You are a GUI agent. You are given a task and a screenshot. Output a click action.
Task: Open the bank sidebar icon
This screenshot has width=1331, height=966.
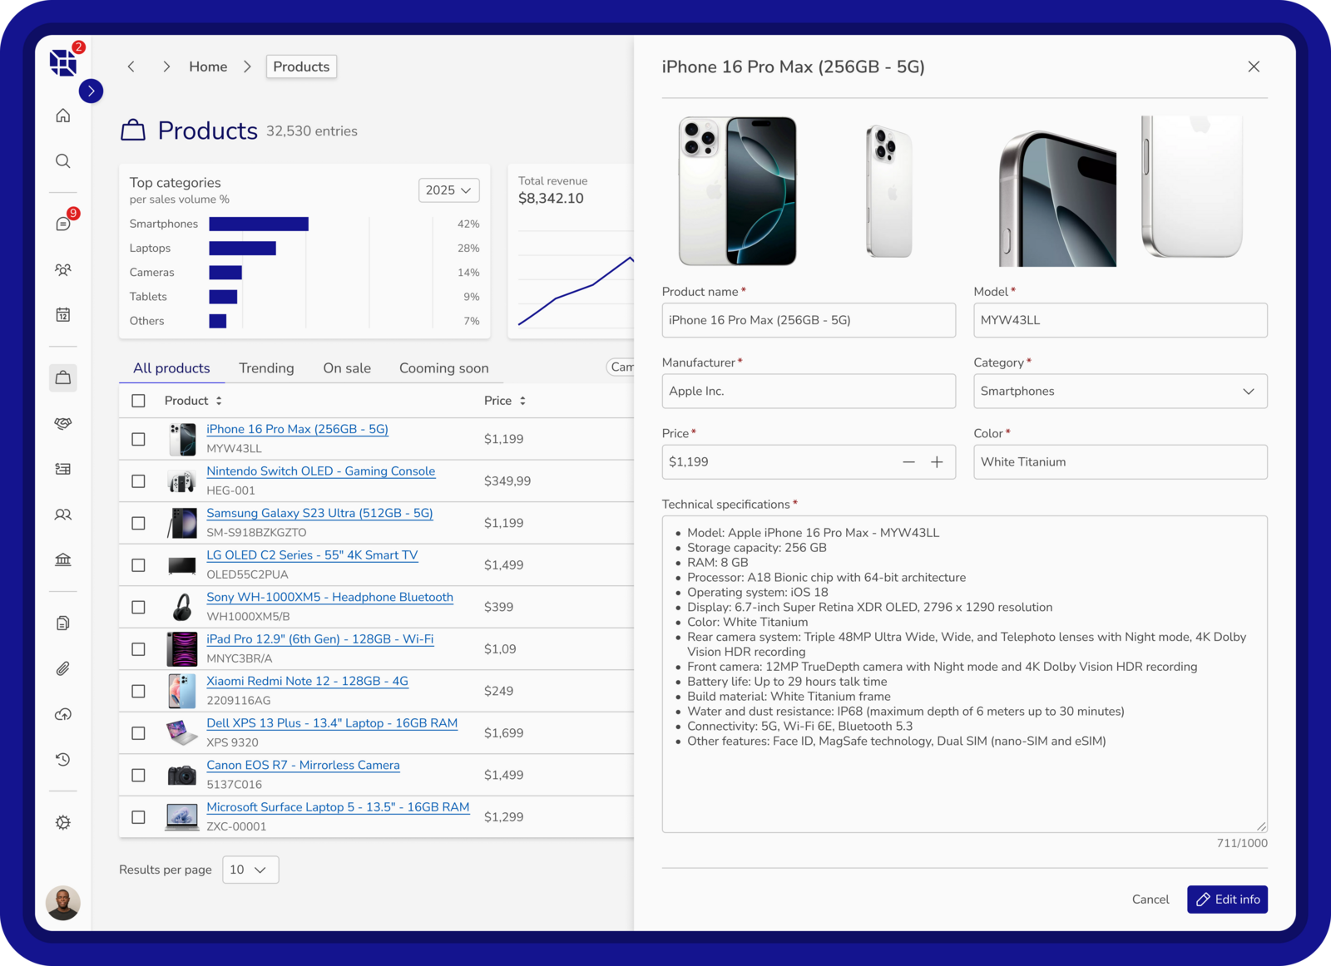pyautogui.click(x=63, y=560)
